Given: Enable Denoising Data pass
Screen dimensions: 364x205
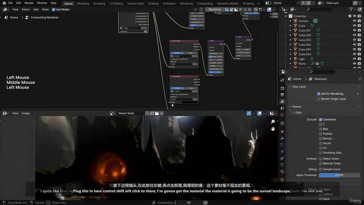Looking at the screenshot, I should (x=320, y=153).
